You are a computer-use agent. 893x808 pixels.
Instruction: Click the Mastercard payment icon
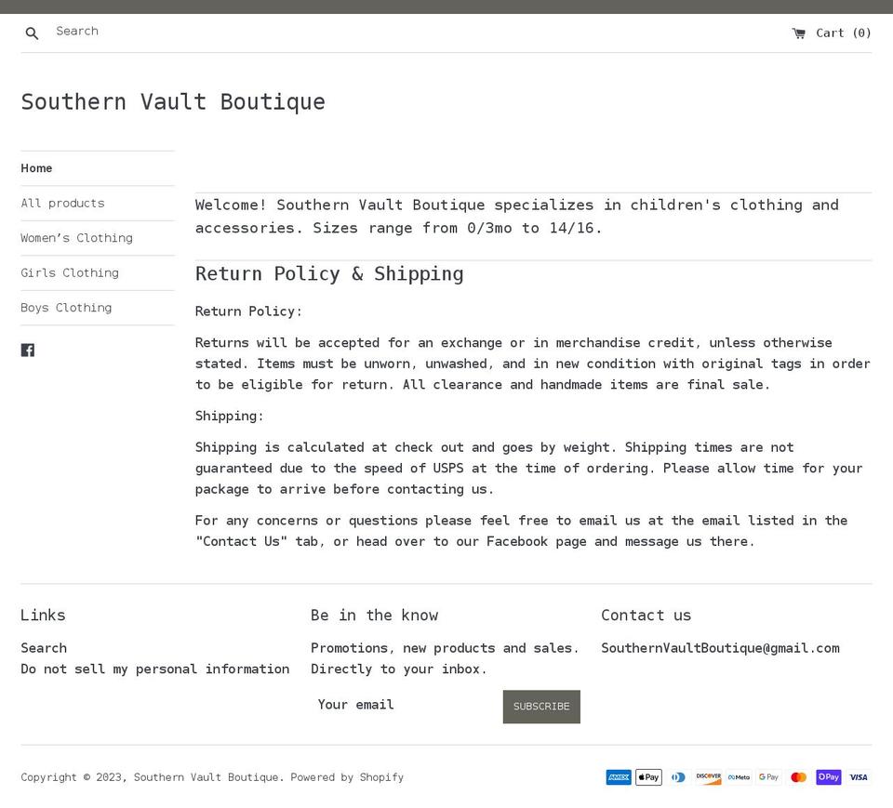[798, 777]
